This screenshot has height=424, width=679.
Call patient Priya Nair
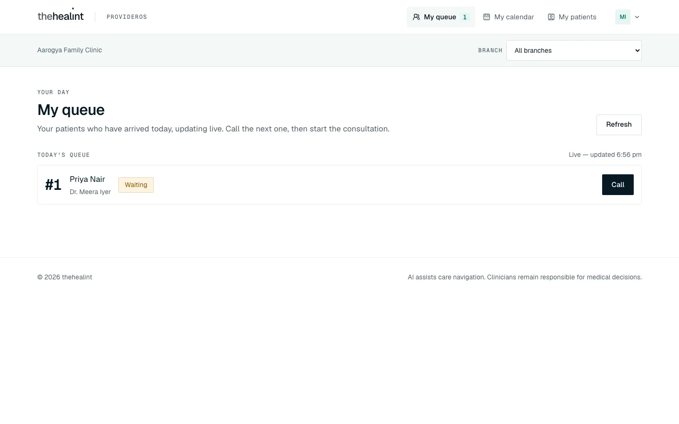pos(618,185)
